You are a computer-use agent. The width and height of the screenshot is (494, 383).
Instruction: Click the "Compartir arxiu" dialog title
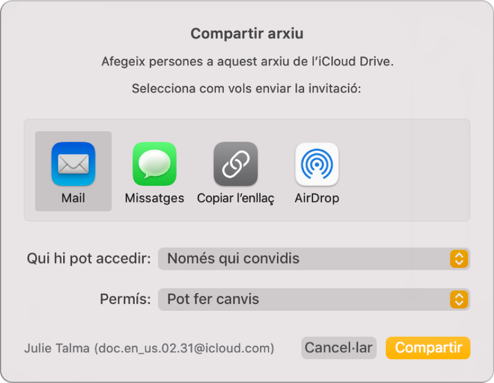247,34
